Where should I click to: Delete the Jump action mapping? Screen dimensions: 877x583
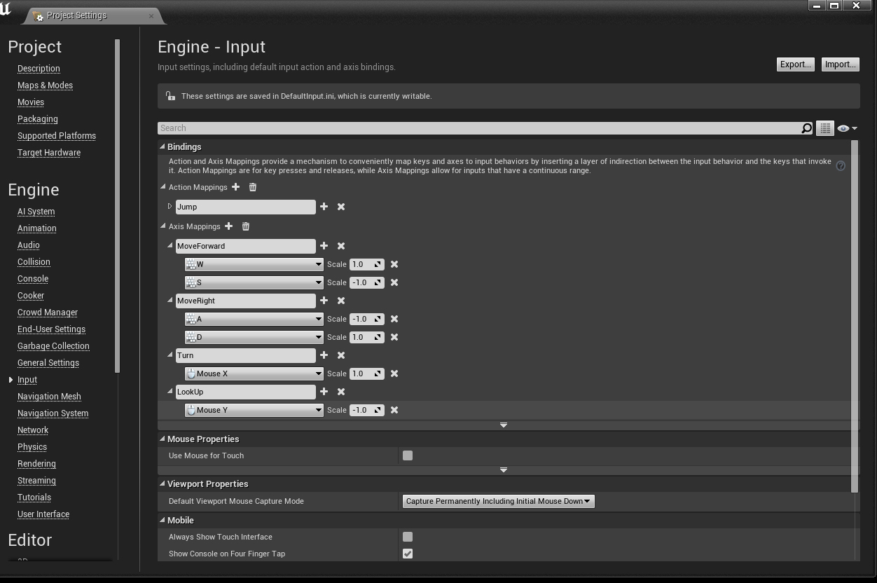pyautogui.click(x=341, y=207)
